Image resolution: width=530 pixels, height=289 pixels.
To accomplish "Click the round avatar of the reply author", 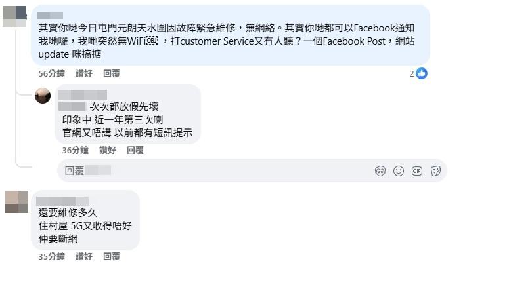I will pos(43,96).
